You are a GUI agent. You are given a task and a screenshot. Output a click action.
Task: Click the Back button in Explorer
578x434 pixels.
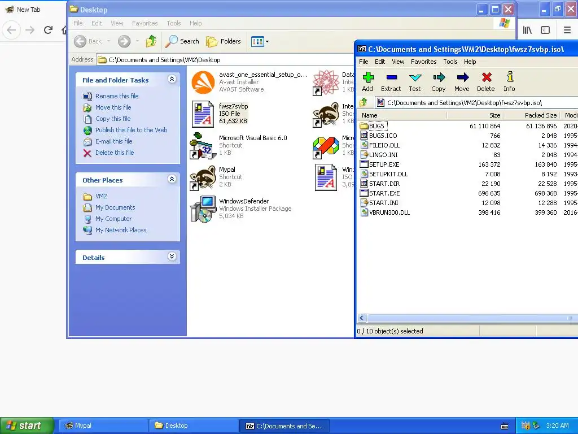(87, 41)
